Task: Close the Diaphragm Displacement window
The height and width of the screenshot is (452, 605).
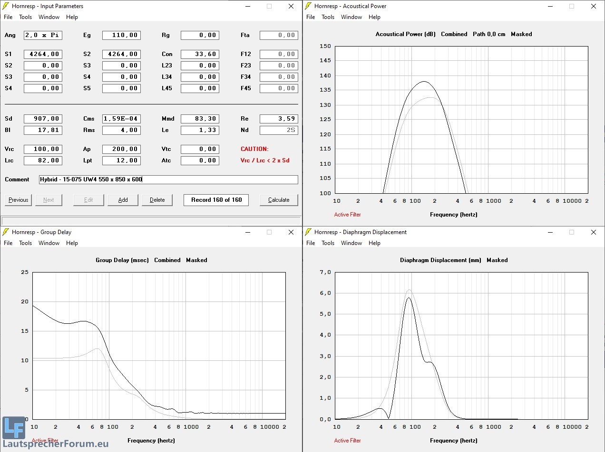Action: pyautogui.click(x=593, y=232)
